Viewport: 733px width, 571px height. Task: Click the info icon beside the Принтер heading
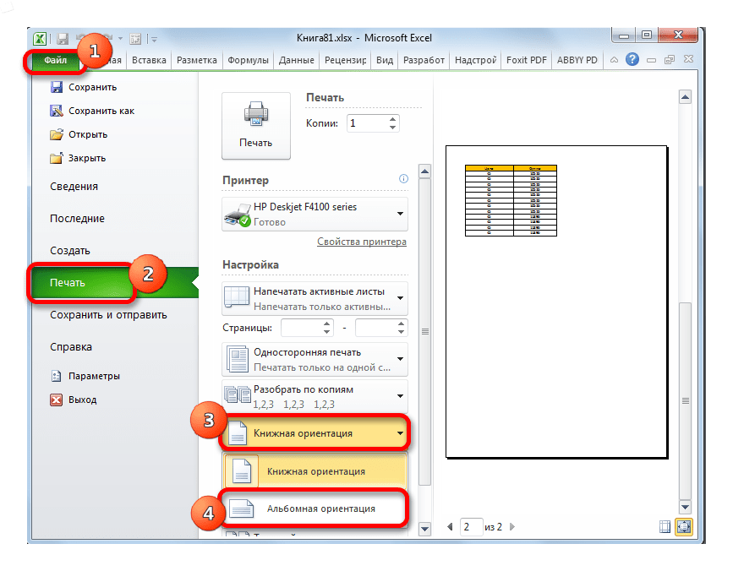click(403, 179)
